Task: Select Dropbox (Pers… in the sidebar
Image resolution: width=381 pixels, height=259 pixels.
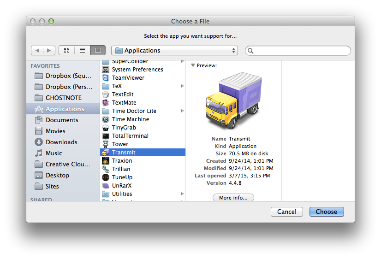Action: click(63, 87)
